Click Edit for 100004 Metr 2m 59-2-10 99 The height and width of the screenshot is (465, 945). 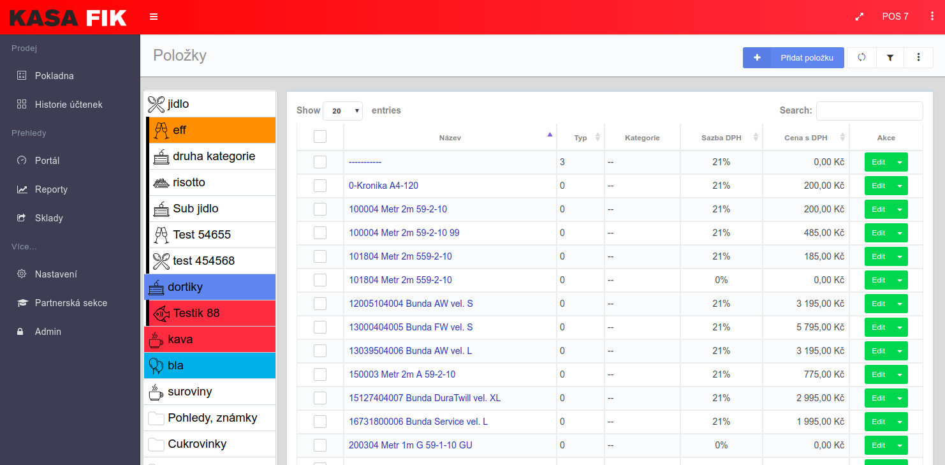pos(878,233)
